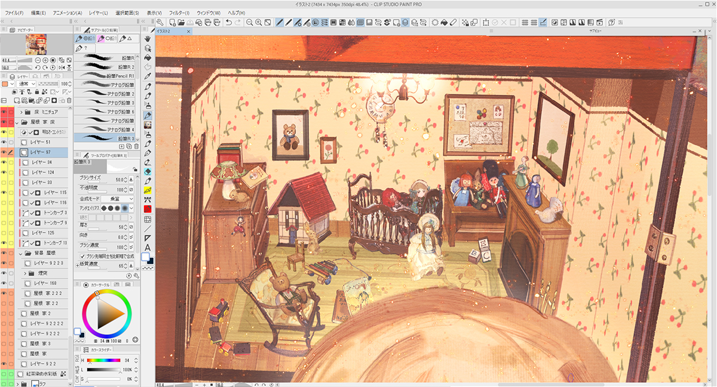The width and height of the screenshot is (717, 387).
Task: Toggle visibility of 床 ミニチュア folder
Action: (5, 112)
